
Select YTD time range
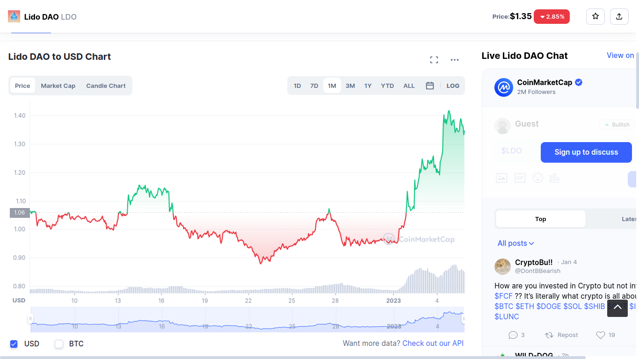point(387,86)
